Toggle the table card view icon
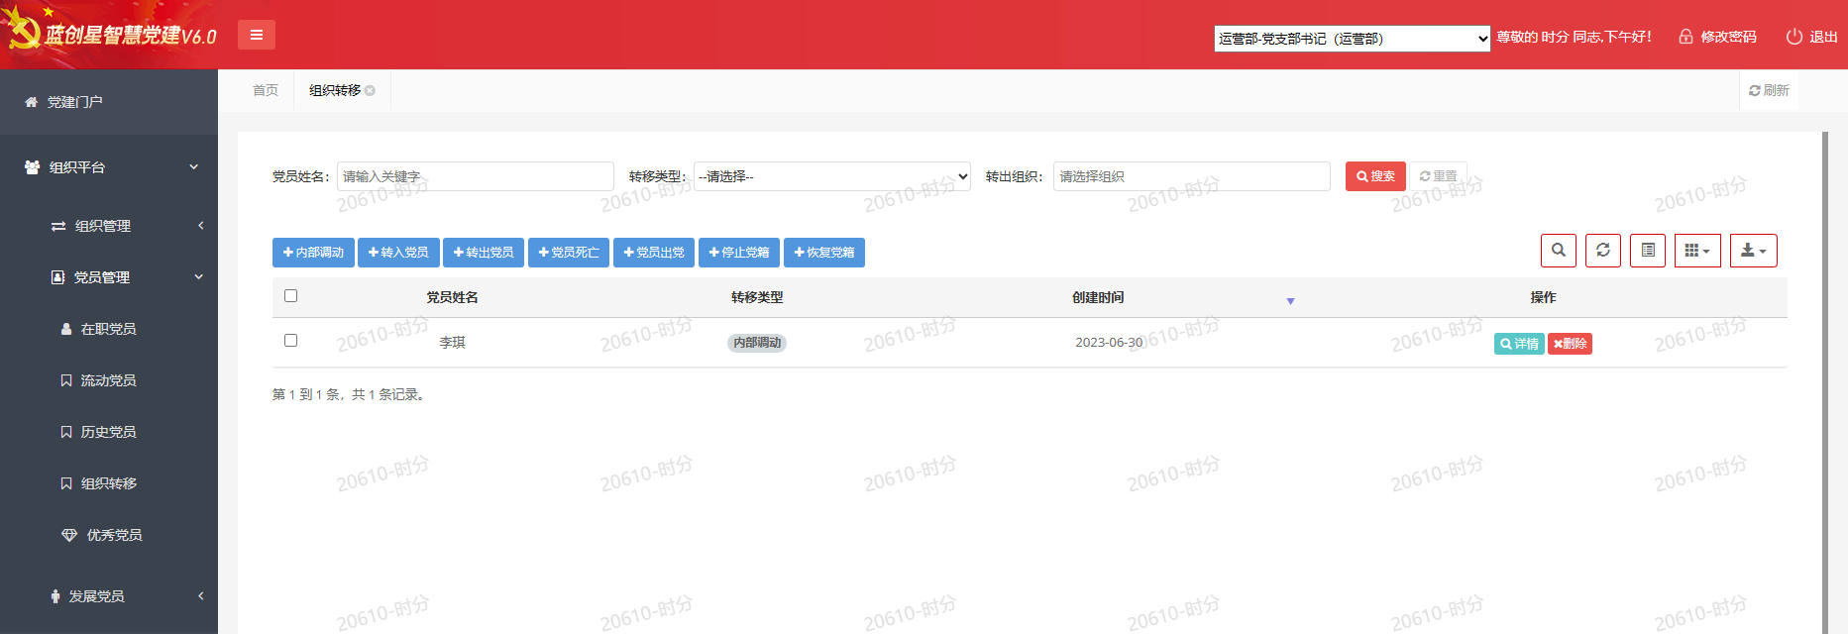 [1648, 251]
